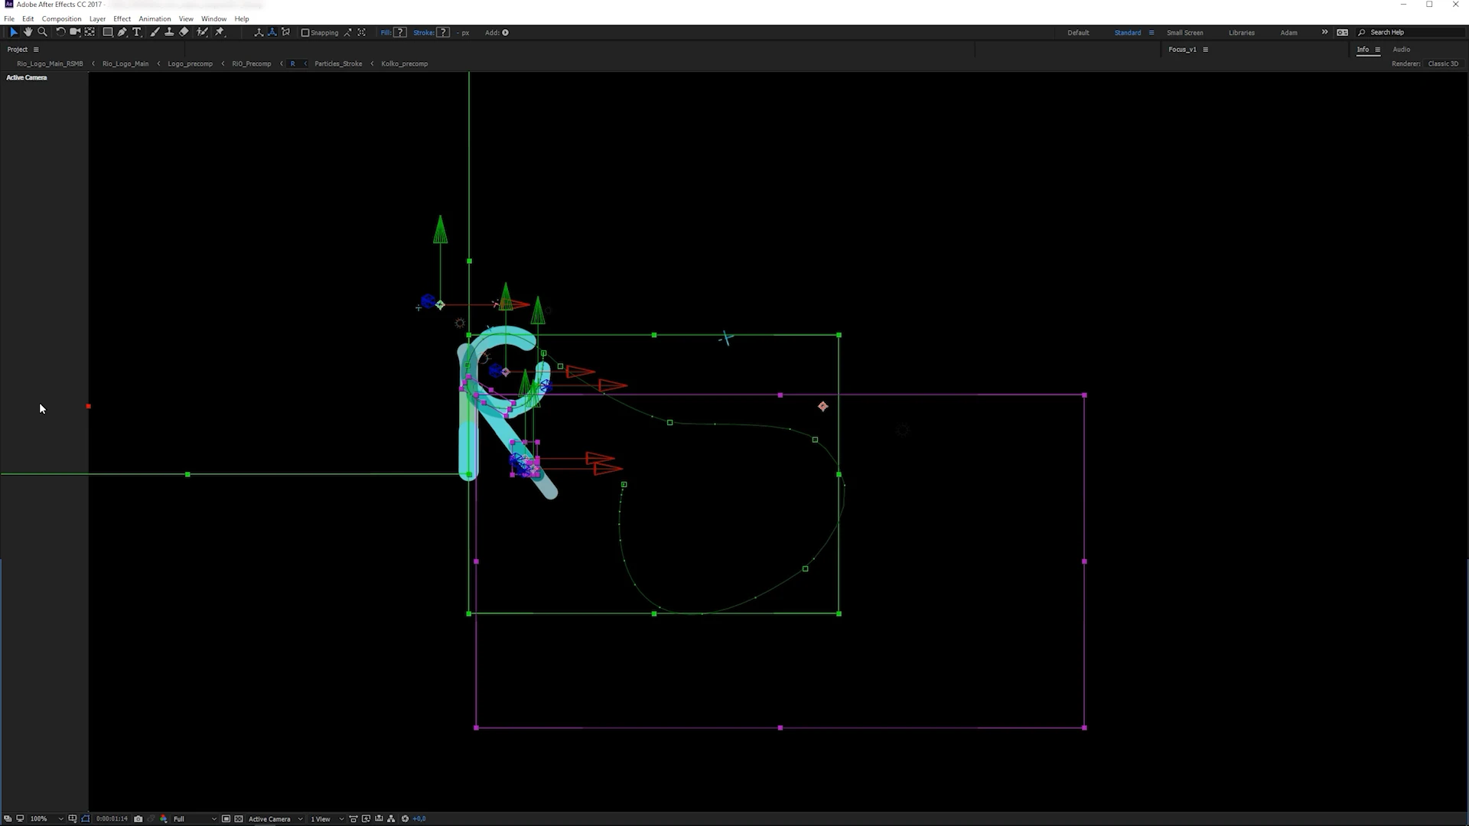Click the Fill color swatch
The image size is (1469, 826).
[400, 33]
